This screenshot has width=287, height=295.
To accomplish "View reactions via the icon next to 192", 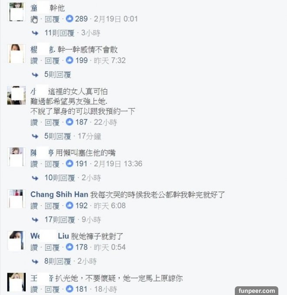I will tap(69, 206).
